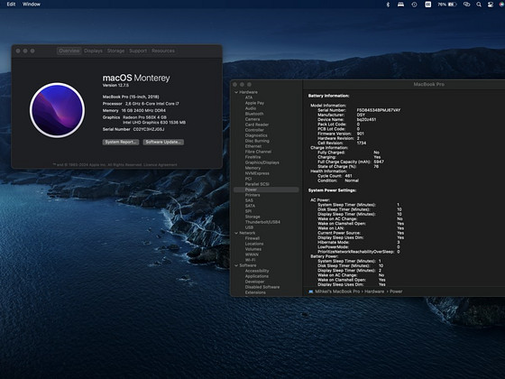Image resolution: width=505 pixels, height=379 pixels.
Task: Select Parallel SCSI in the sidebar
Action: click(257, 184)
